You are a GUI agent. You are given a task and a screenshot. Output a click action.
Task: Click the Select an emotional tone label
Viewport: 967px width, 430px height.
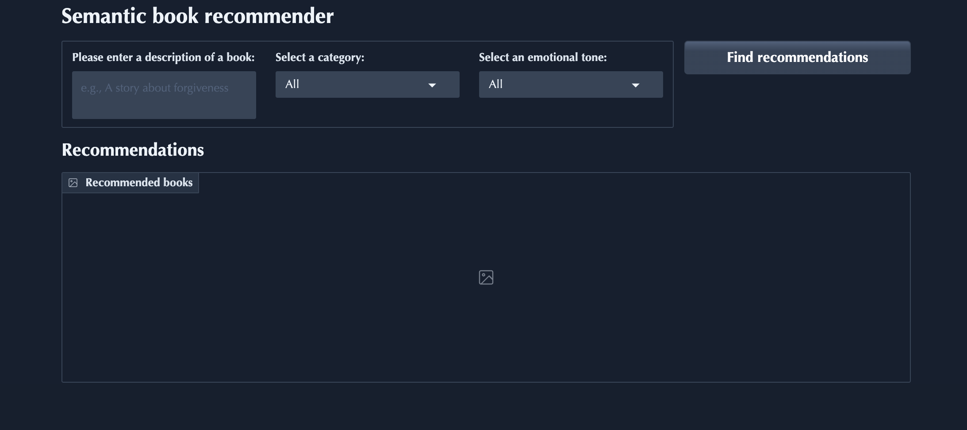click(543, 57)
